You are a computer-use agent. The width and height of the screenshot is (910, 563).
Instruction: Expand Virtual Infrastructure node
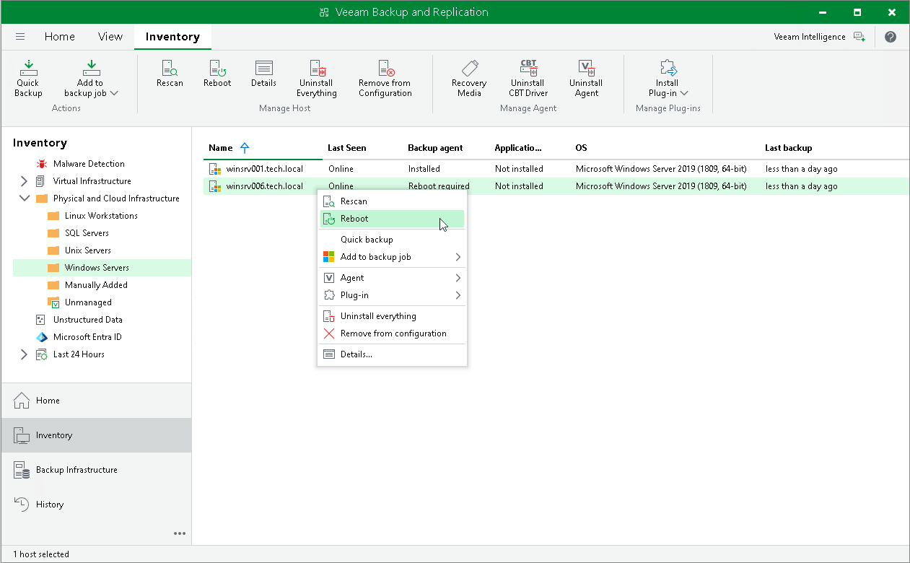tap(24, 181)
